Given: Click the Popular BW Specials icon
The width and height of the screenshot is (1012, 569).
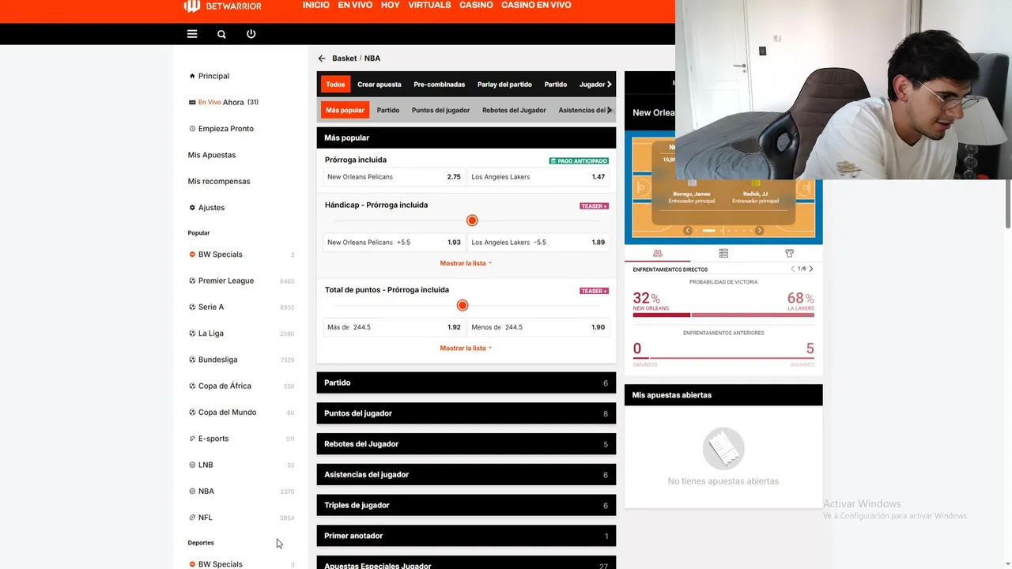Looking at the screenshot, I should [192, 254].
